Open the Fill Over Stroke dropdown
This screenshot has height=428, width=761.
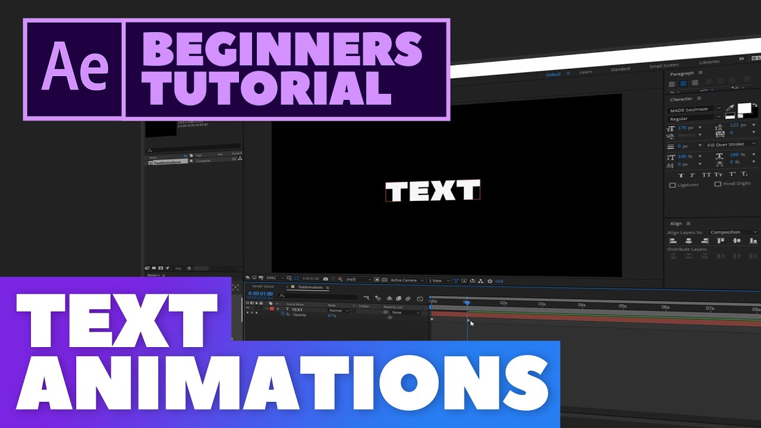(x=731, y=144)
